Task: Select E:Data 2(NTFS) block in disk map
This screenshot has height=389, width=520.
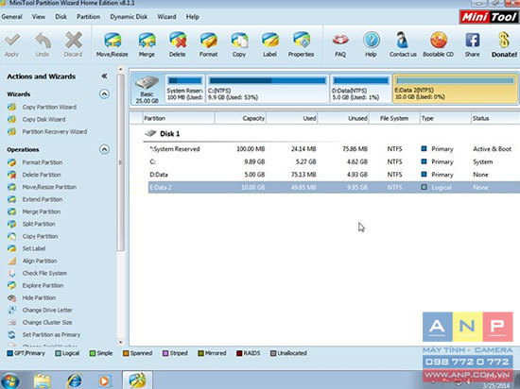Action: point(455,89)
